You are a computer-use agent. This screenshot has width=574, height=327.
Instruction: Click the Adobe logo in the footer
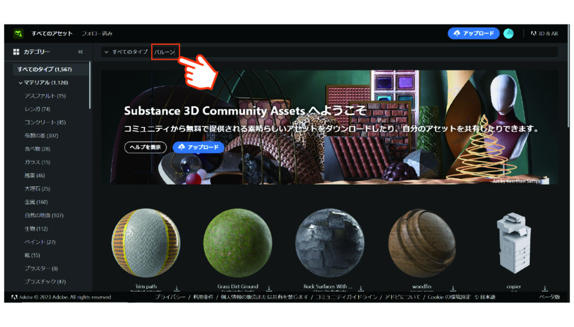pyautogui.click(x=14, y=297)
